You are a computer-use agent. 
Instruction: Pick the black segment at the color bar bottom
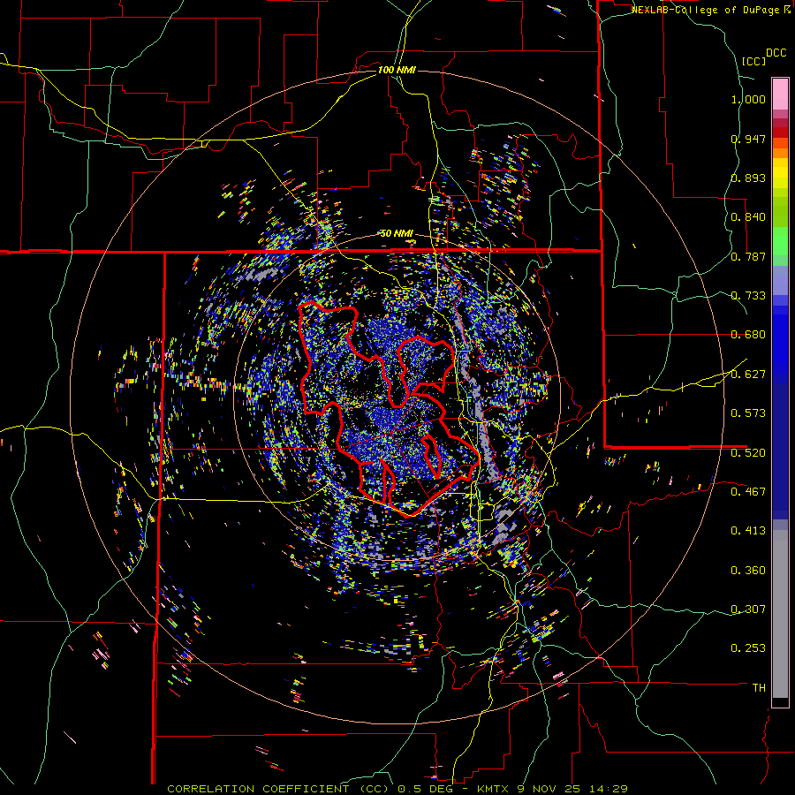pos(780,702)
